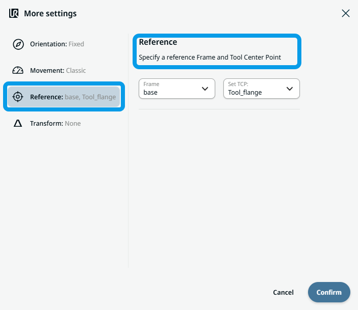
Task: Click the Transform triangle icon
Action: [x=18, y=123]
